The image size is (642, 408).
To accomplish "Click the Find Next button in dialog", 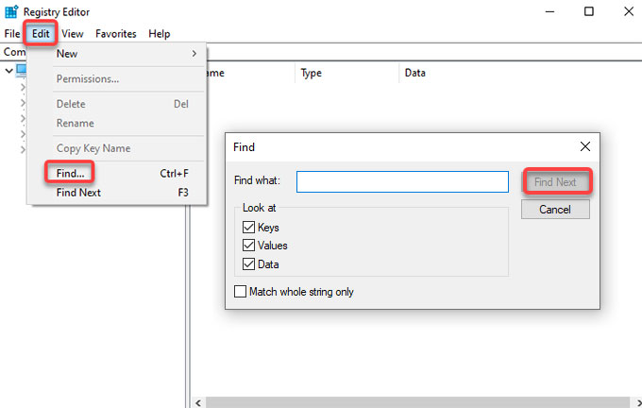I will point(555,181).
